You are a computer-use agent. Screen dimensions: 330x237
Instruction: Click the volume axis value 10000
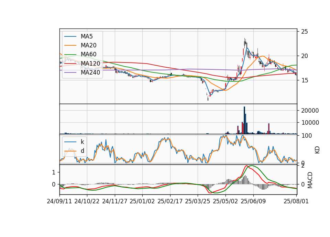click(310, 123)
